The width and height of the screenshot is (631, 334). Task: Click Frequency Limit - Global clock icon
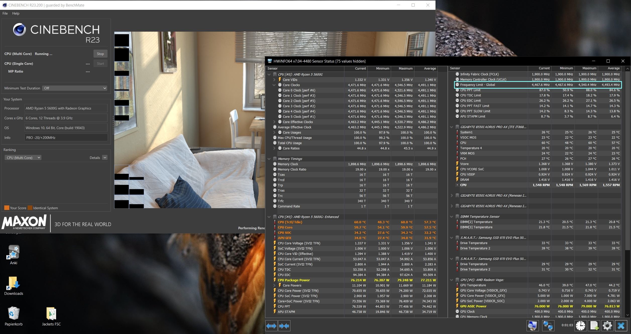[x=457, y=85]
